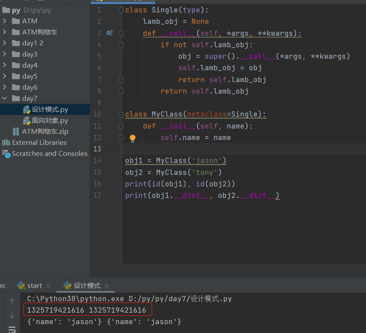
Task: Click the up arrow in the Run panel
Action: pyautogui.click(x=12, y=301)
